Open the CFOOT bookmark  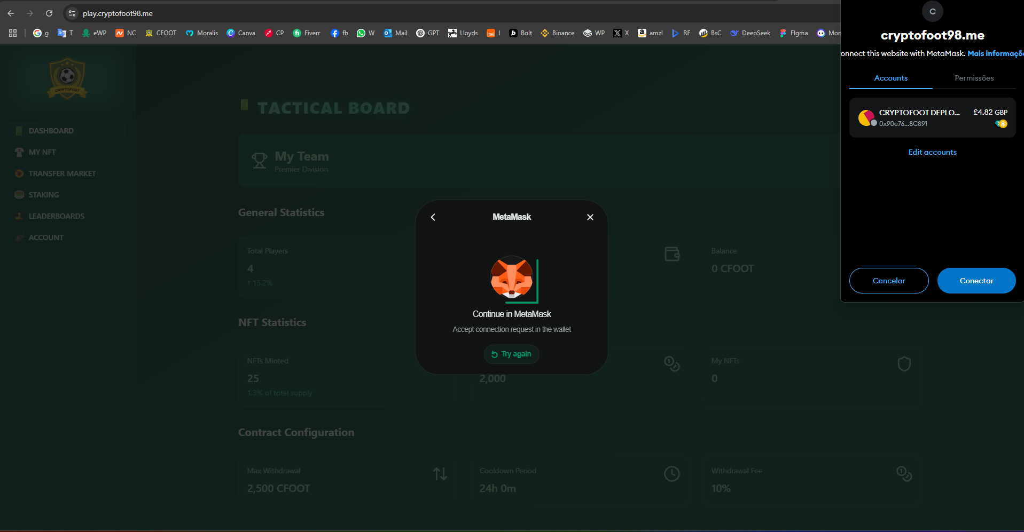point(161,33)
